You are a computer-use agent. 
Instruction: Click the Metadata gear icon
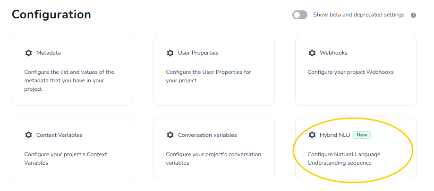coord(28,53)
